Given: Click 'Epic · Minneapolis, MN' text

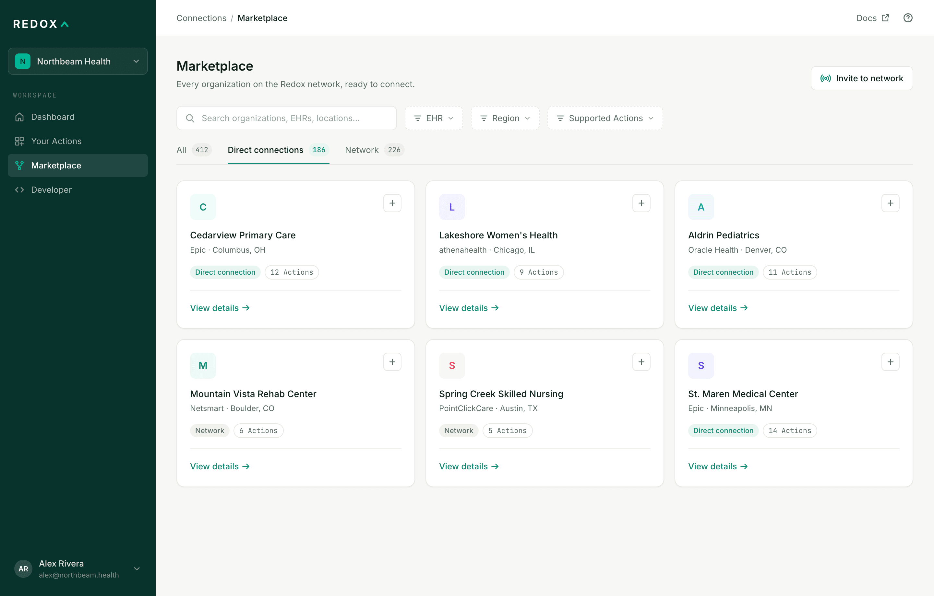Looking at the screenshot, I should (730, 408).
